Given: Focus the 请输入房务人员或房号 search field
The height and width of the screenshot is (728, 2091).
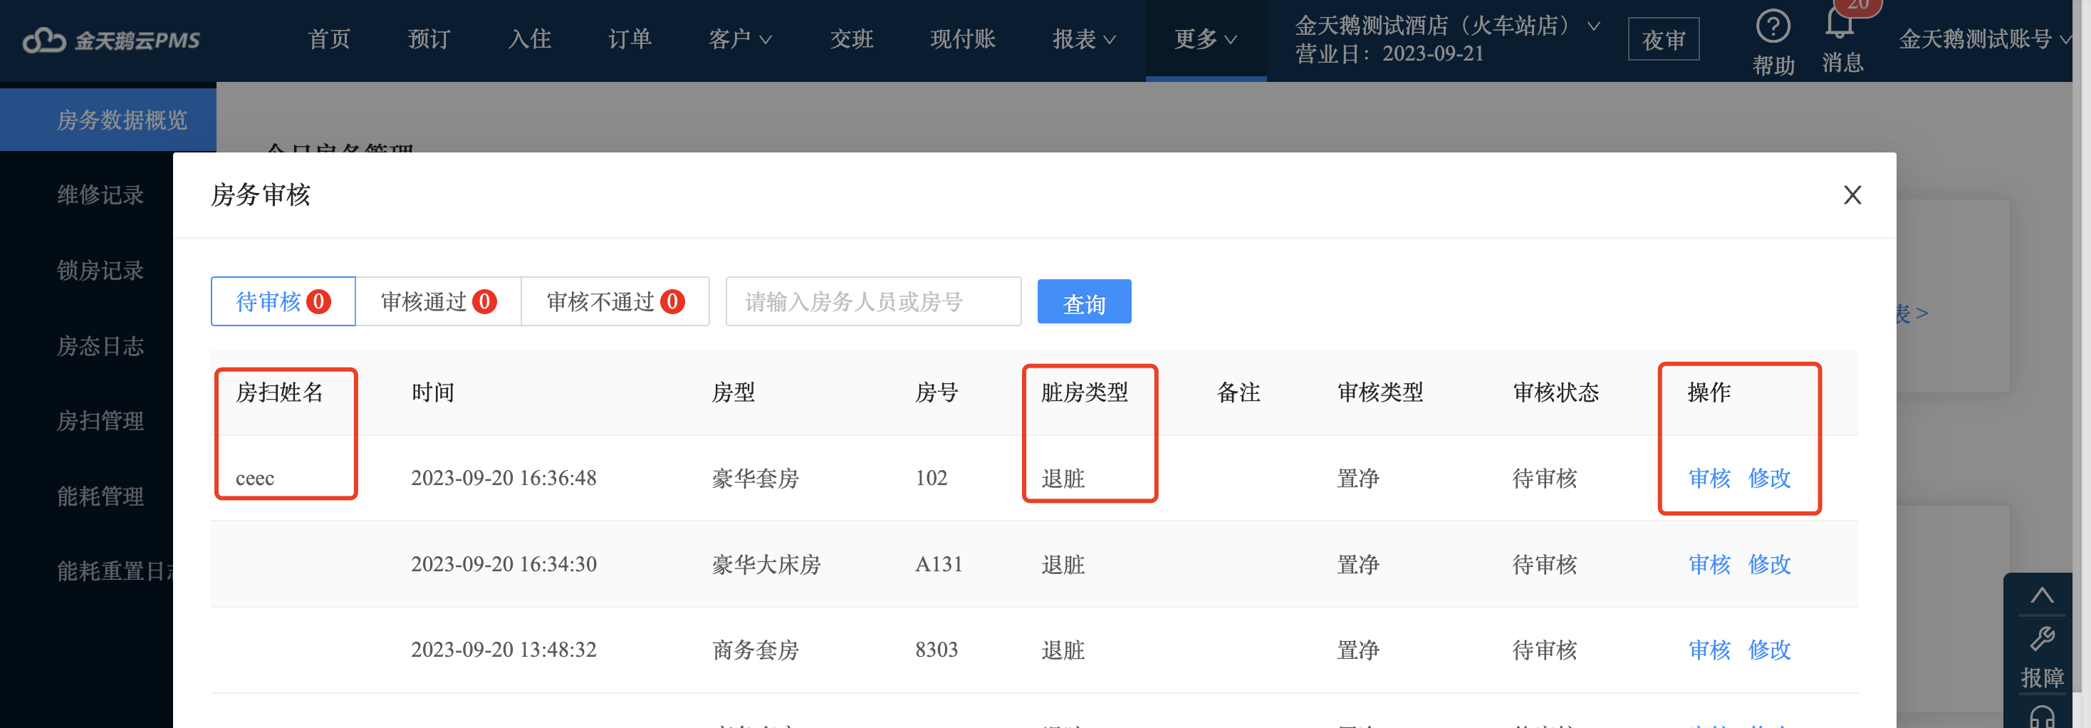Looking at the screenshot, I should point(873,301).
